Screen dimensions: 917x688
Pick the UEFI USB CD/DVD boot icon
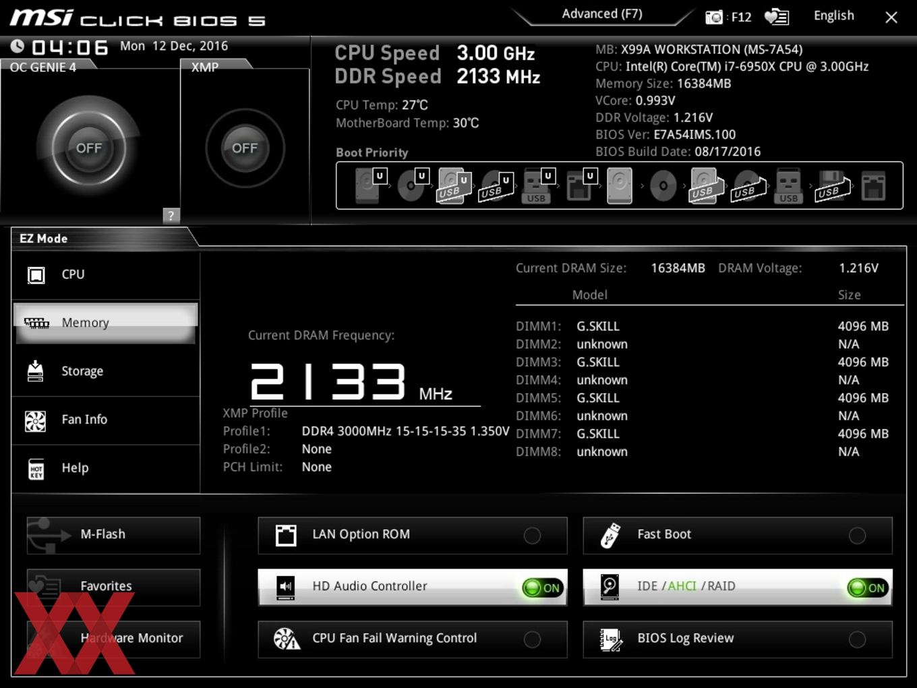(496, 185)
